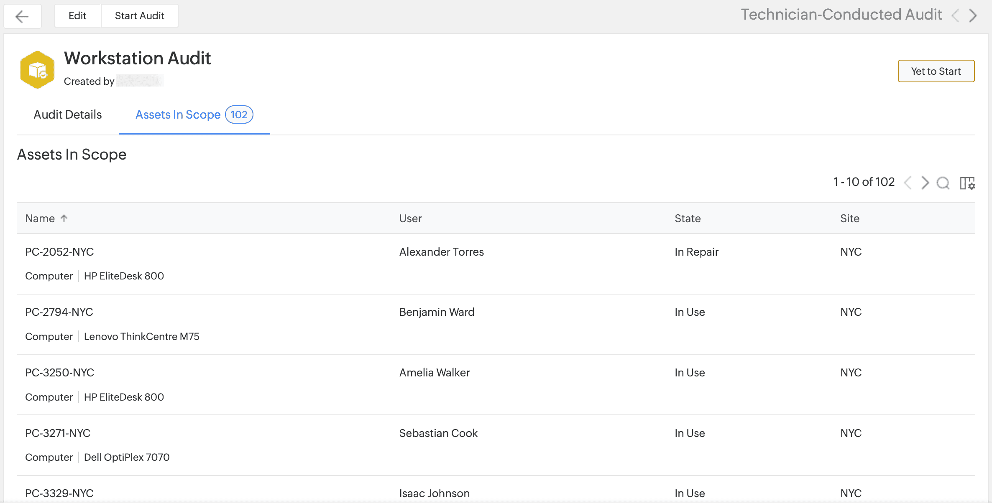Click user Sebastian Cook
The height and width of the screenshot is (503, 992).
pyautogui.click(x=438, y=433)
